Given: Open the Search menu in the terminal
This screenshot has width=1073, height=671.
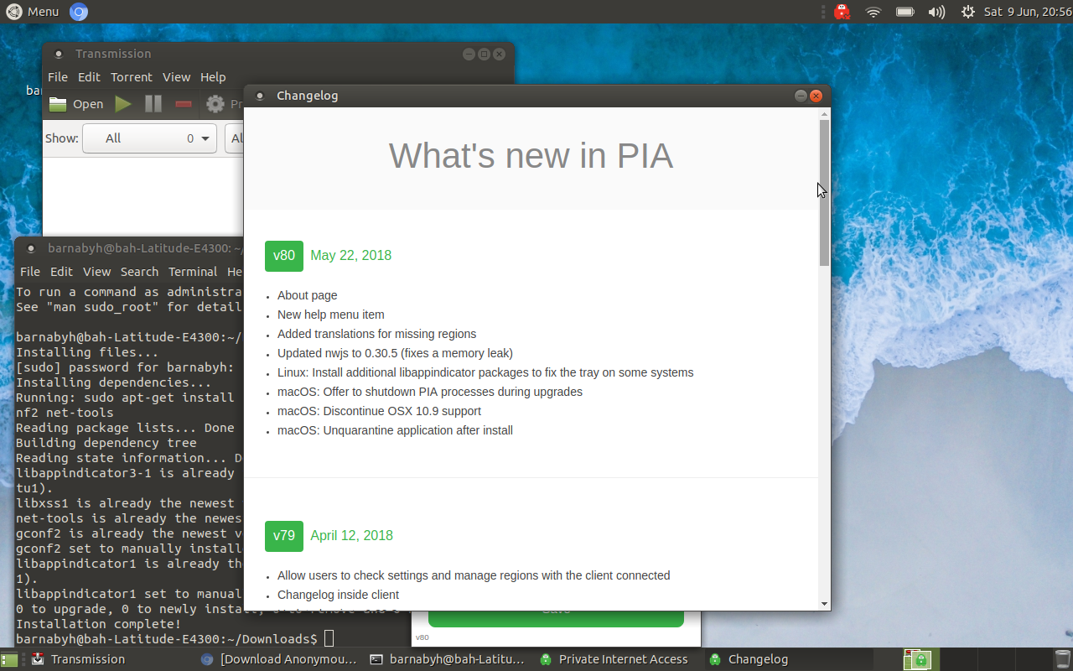Looking at the screenshot, I should click(139, 272).
